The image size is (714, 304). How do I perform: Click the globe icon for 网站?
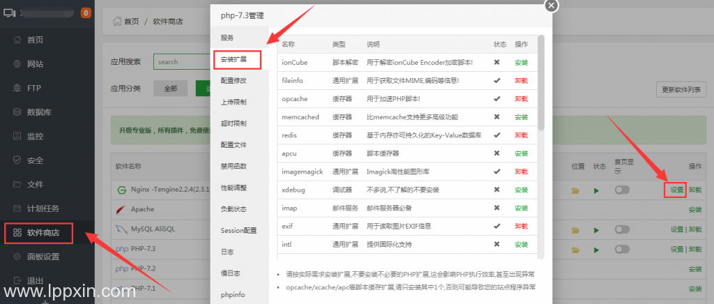17,63
